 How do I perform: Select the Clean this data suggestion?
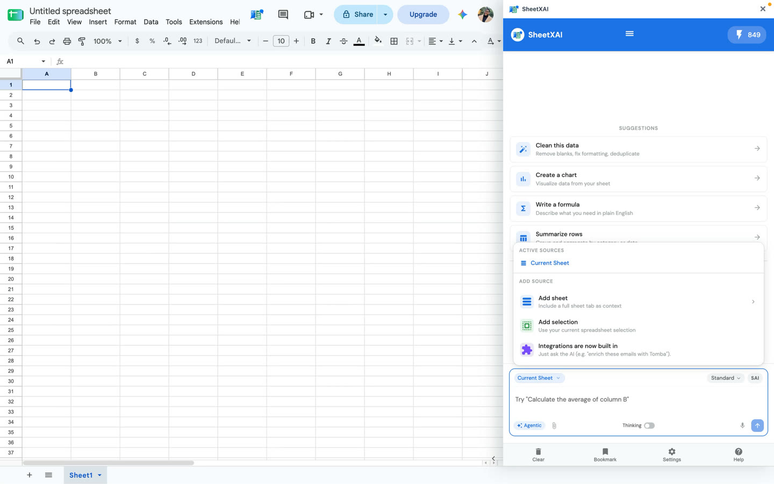[x=638, y=149]
